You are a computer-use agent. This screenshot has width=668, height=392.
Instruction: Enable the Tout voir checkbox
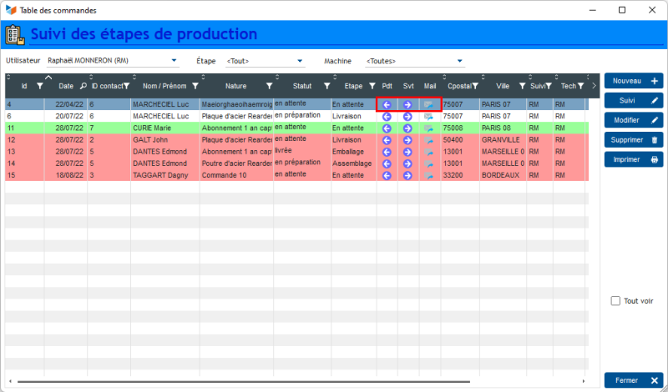pyautogui.click(x=615, y=301)
